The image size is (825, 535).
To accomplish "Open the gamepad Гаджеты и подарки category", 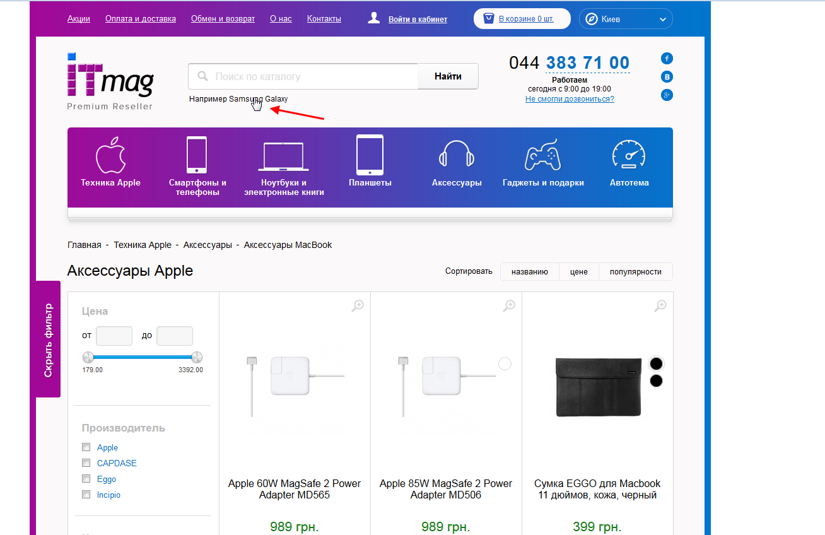I will coord(542,155).
